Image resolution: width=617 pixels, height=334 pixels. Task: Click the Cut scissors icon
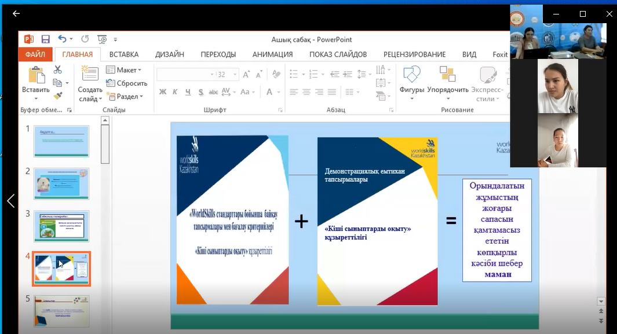(57, 69)
